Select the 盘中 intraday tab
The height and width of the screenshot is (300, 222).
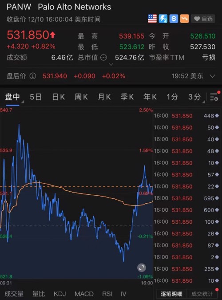(12, 97)
